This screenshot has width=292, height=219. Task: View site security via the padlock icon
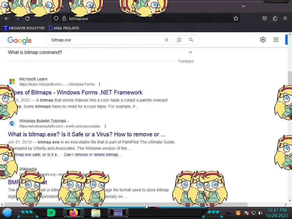click(64, 19)
